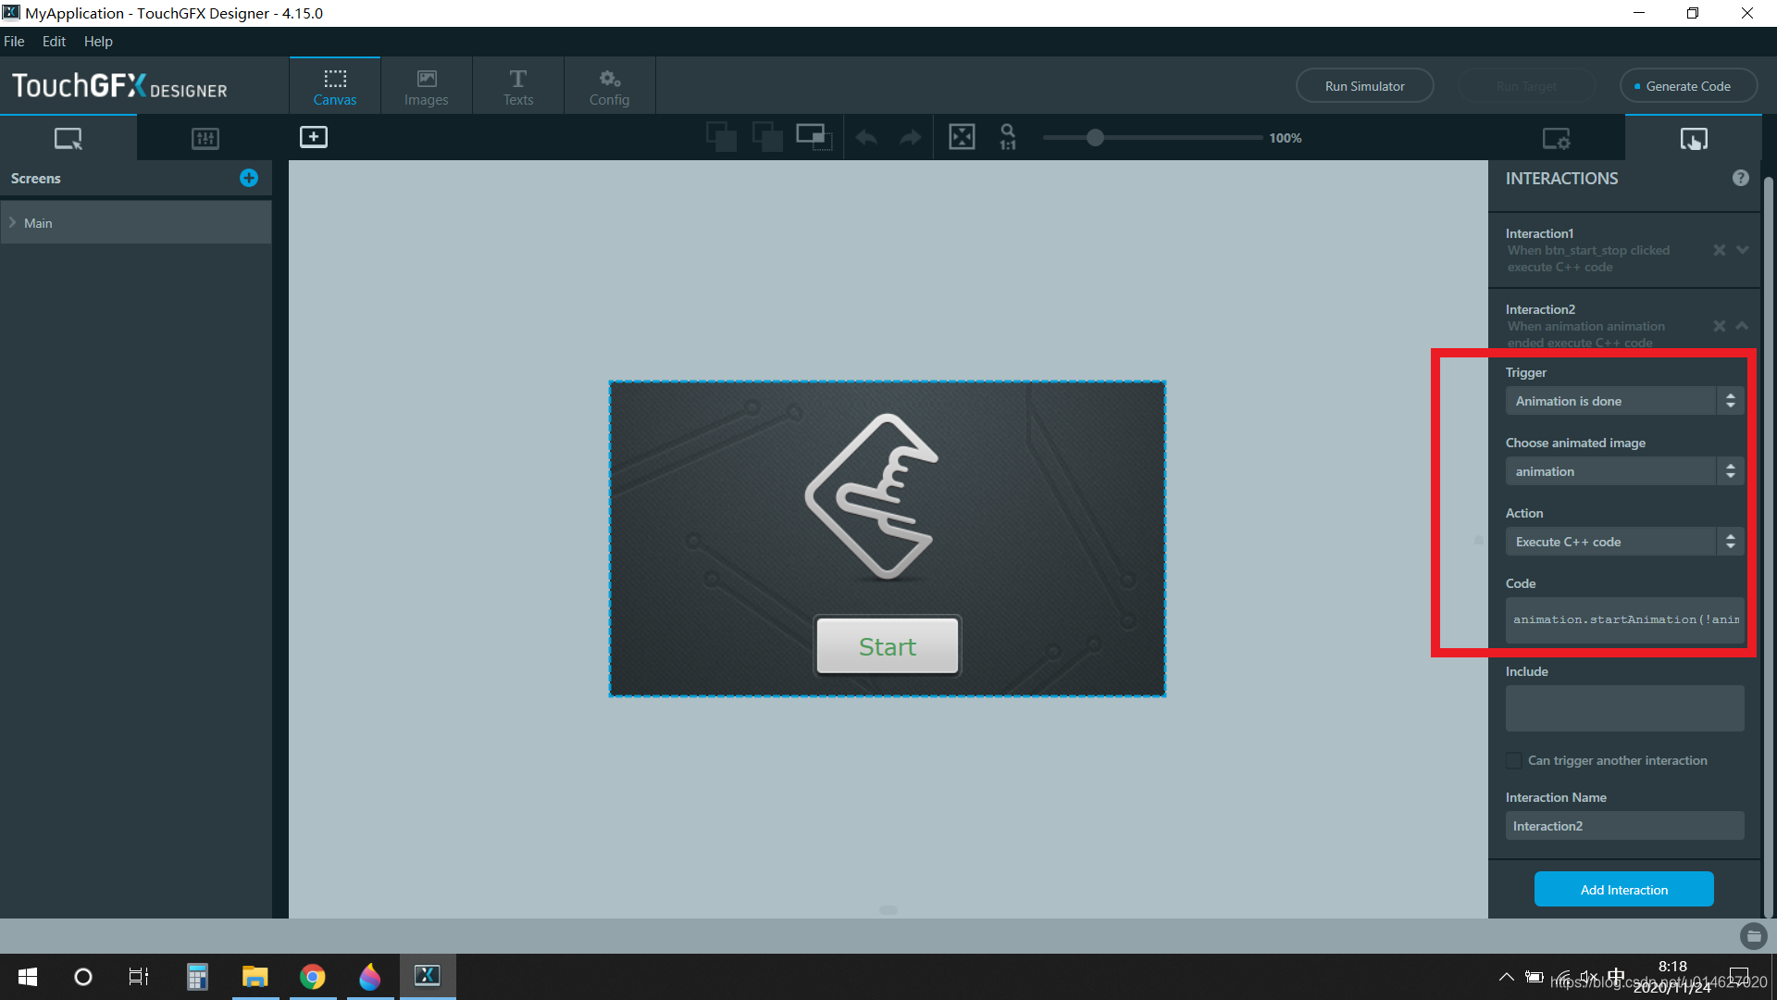Switch to the Images tab
This screenshot has width=1777, height=1000.
pyautogui.click(x=426, y=86)
